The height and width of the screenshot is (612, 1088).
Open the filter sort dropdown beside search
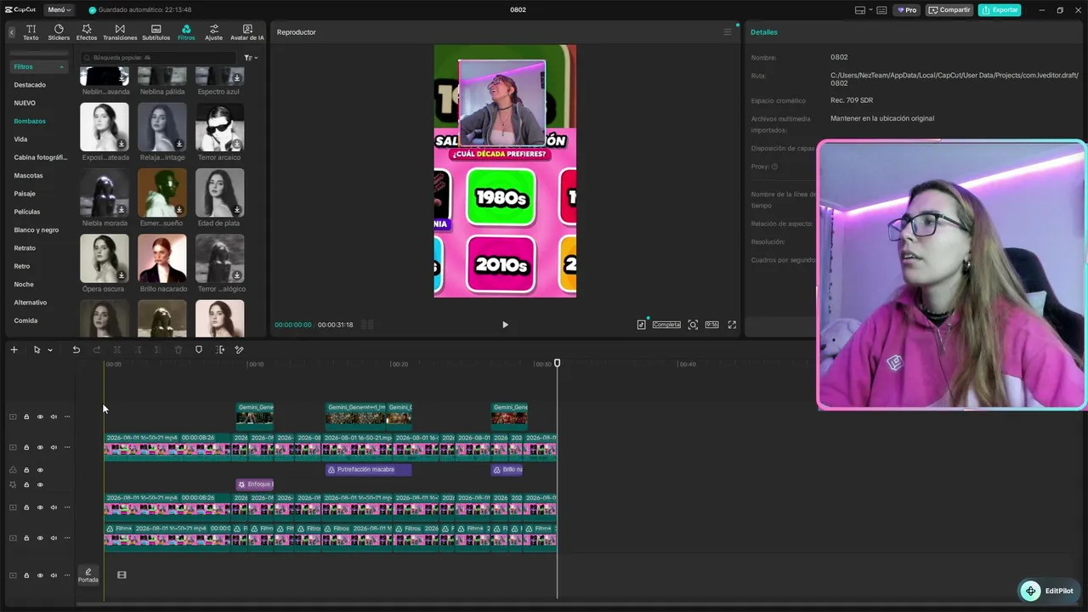point(251,58)
